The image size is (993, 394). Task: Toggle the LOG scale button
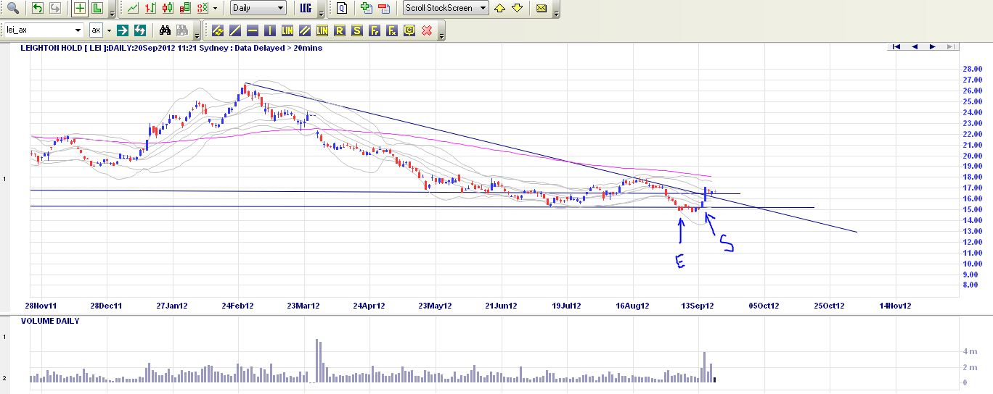pos(306,8)
